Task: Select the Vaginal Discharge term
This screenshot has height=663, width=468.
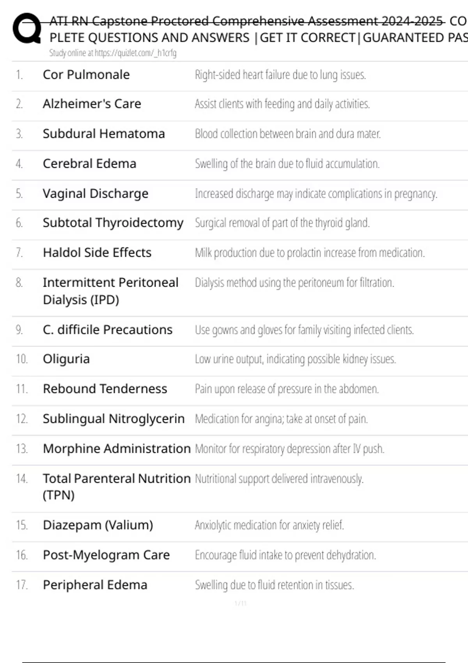Action: (x=96, y=193)
